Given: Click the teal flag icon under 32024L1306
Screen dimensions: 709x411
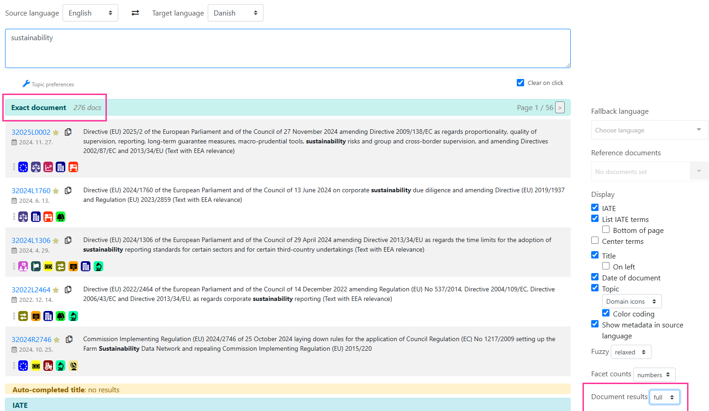Looking at the screenshot, I should point(36,266).
